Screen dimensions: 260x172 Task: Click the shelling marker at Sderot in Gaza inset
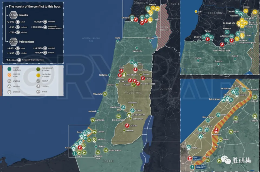[x=254, y=97]
